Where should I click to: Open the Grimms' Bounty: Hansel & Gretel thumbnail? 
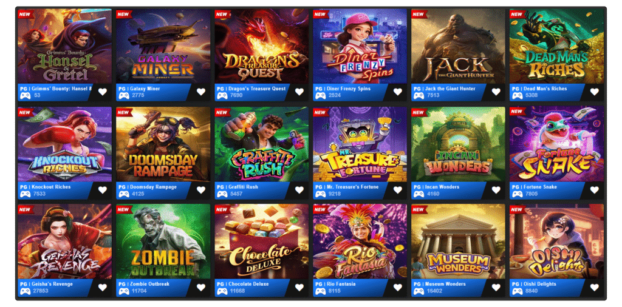coord(64,46)
